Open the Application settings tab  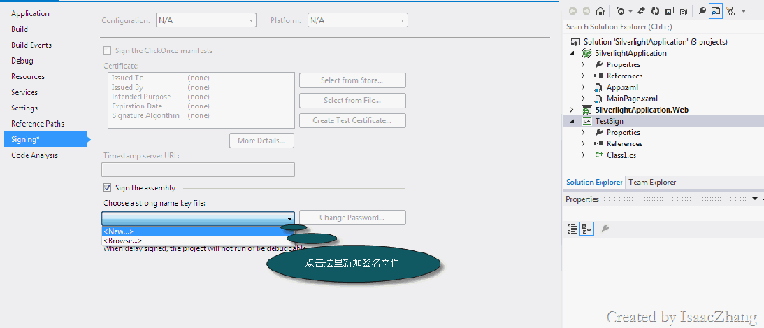point(30,14)
